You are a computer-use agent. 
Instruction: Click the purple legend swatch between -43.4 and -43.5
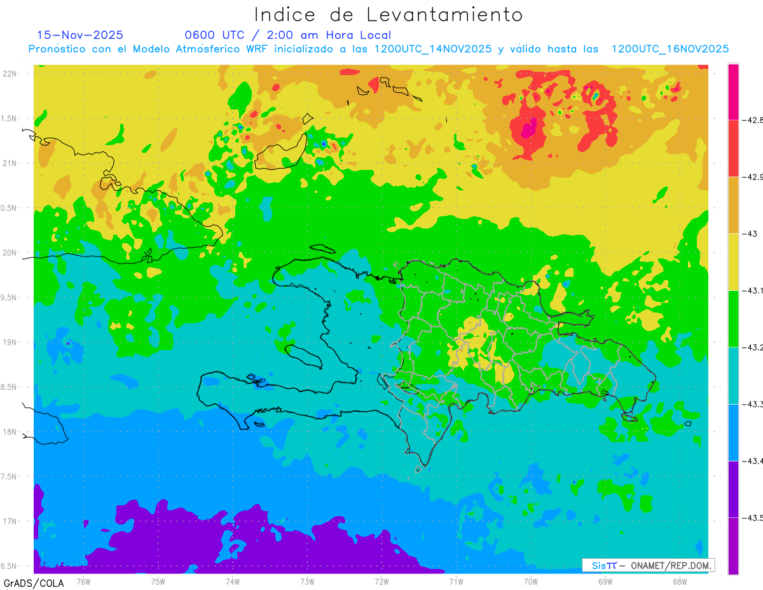pos(733,489)
